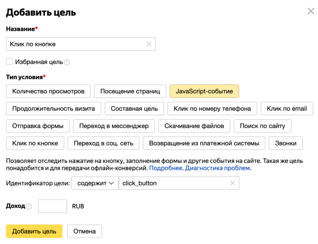Screen dimensions: 318x244
Task: Close the Добавить цель dialog
Action: pos(311,12)
